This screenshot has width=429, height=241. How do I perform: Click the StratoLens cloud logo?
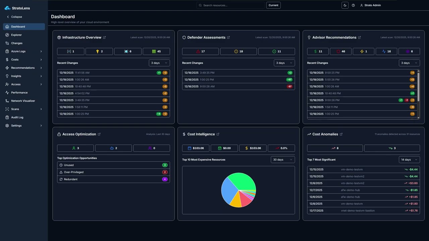7,8
